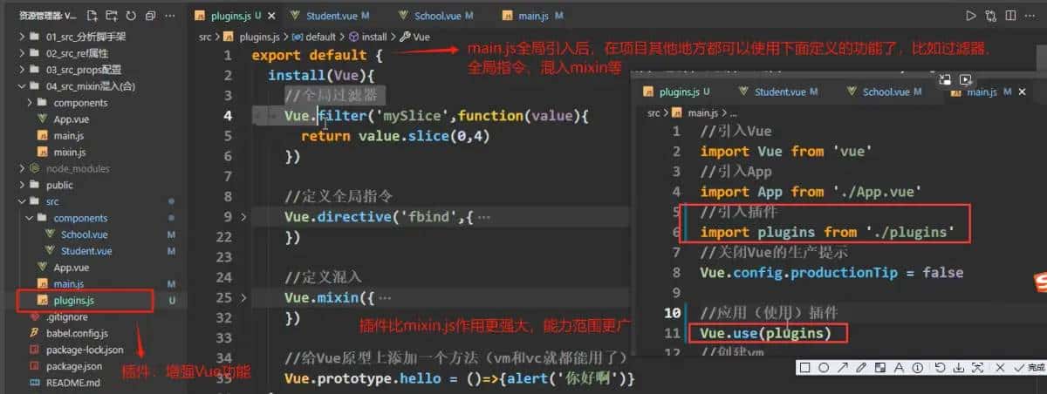Select the rectangle tool in screenshot toolbar

point(804,368)
